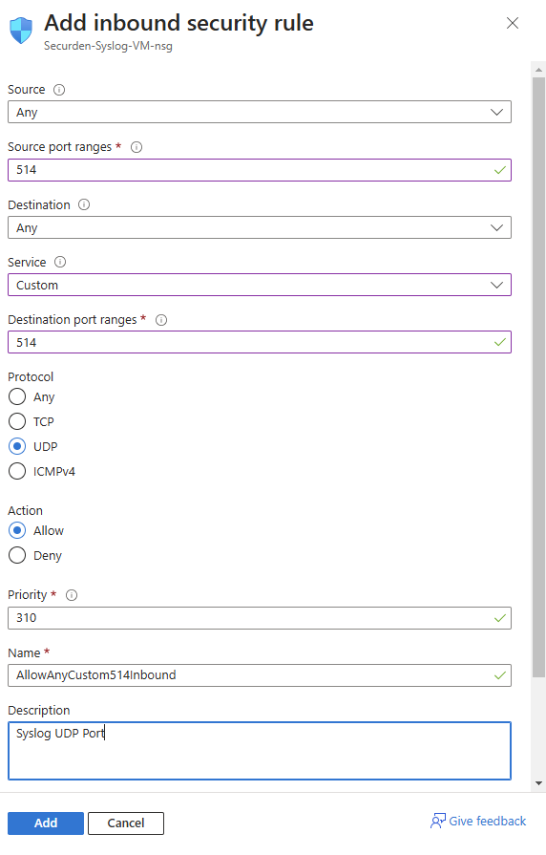The height and width of the screenshot is (855, 546).
Task: Click the Destination port ranges info icon
Action: tap(161, 320)
